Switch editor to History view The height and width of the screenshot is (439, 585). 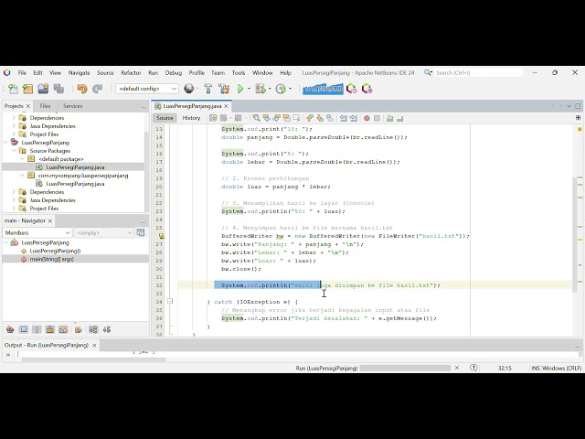[191, 118]
